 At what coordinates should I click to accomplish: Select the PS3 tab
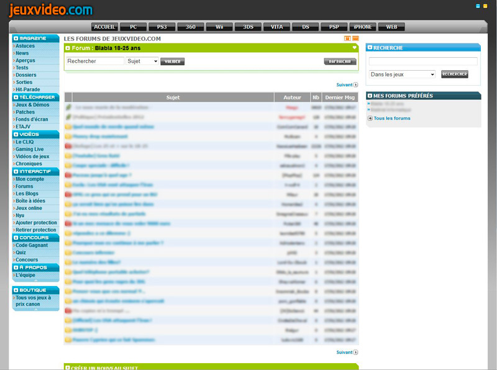[x=162, y=27]
